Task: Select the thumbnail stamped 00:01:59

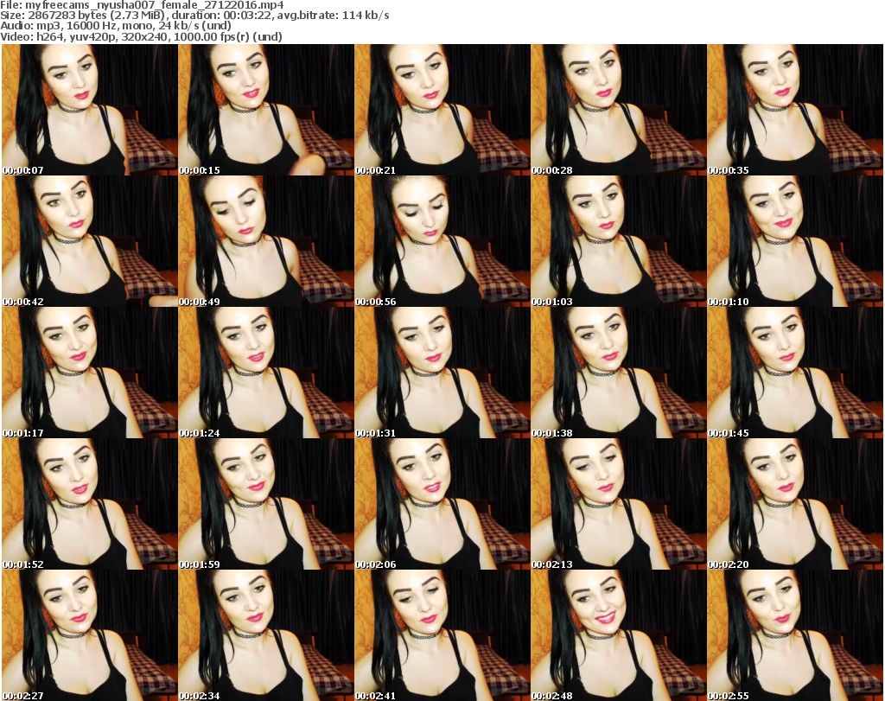Action: pos(266,504)
